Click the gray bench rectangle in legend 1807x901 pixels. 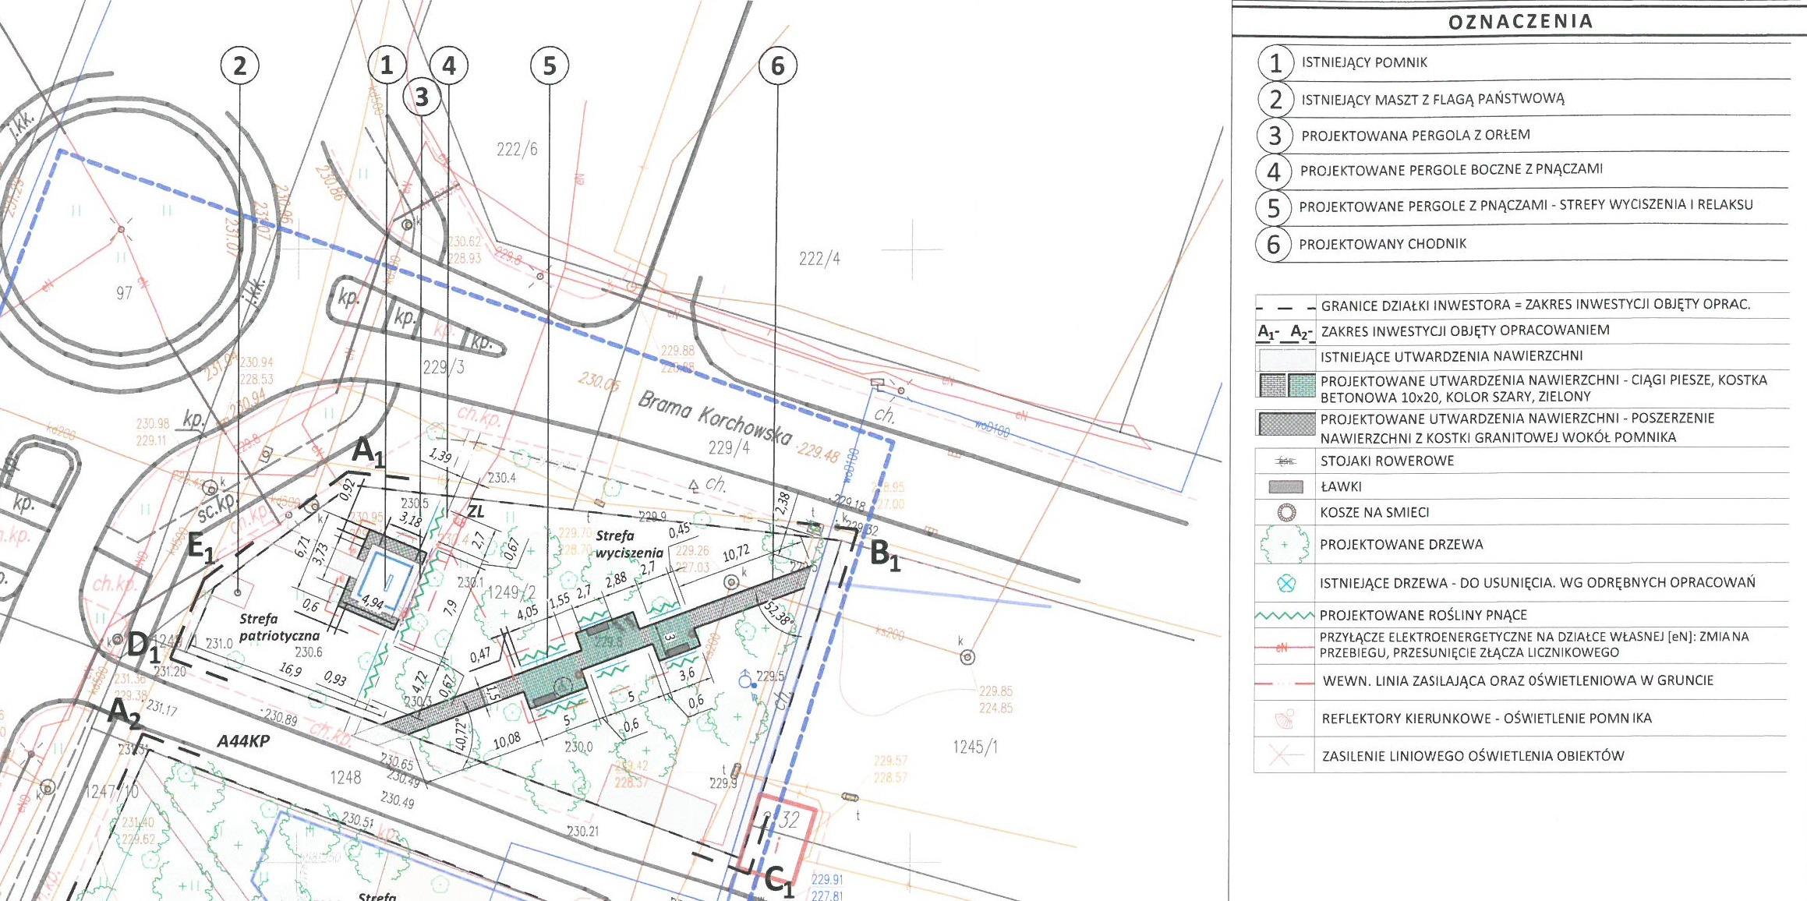pos(1285,487)
